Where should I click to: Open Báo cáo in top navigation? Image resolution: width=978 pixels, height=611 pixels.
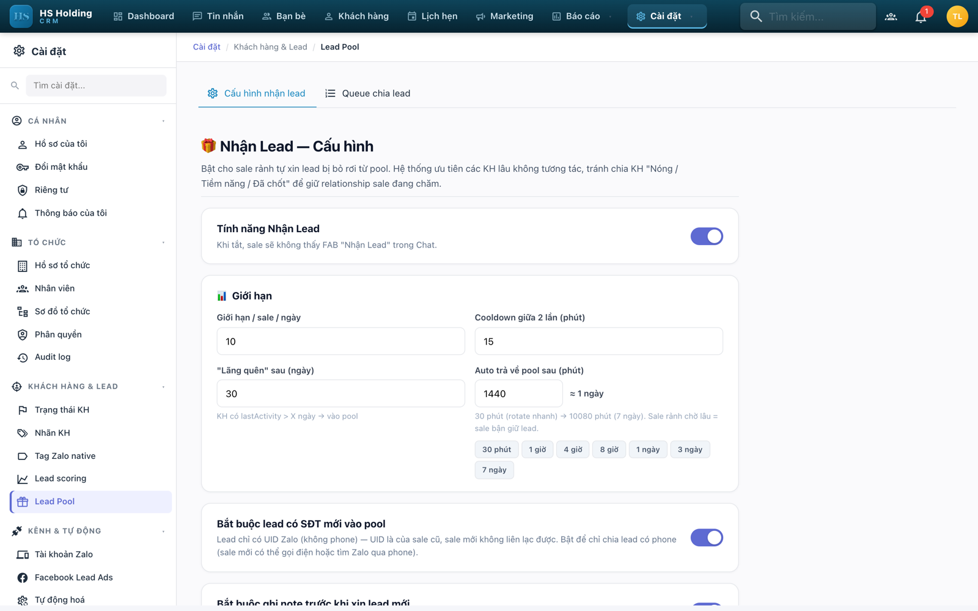click(576, 16)
